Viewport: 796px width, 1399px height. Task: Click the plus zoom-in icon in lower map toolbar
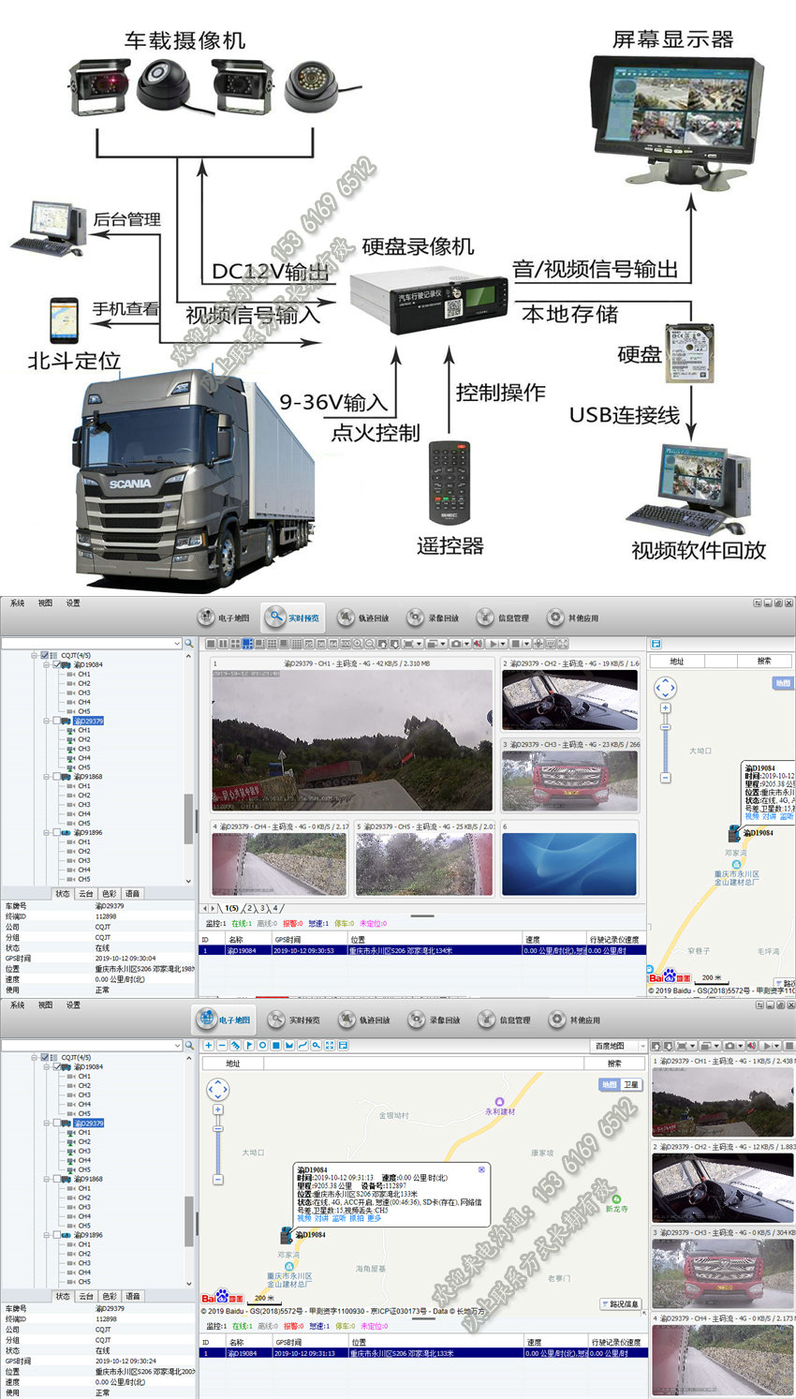point(209,1045)
